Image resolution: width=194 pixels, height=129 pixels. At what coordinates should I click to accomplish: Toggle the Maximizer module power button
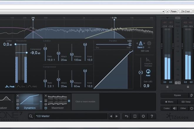click(46, 108)
